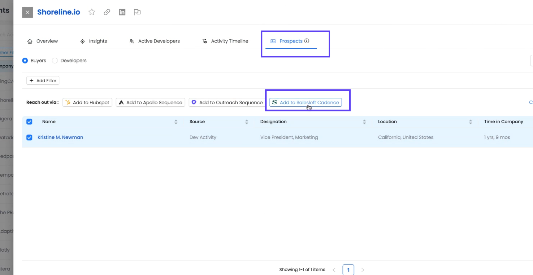Open Kristine M. Newman profile link
This screenshot has height=275, width=533.
tap(60, 137)
